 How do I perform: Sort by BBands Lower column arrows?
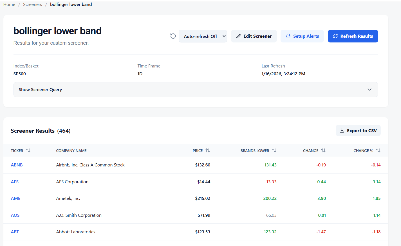click(x=274, y=150)
